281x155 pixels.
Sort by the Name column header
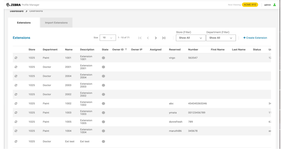click(69, 50)
